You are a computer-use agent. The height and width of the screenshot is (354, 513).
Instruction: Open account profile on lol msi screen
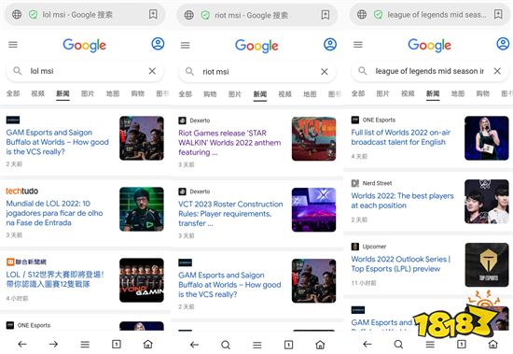click(x=158, y=44)
